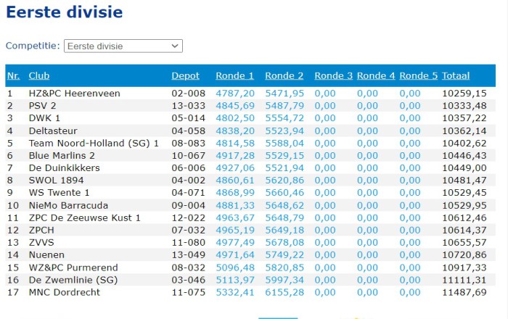The image size is (508, 319).
Task: Select depot code 09-004 for NieMo Barracuda
Action: pyautogui.click(x=188, y=205)
